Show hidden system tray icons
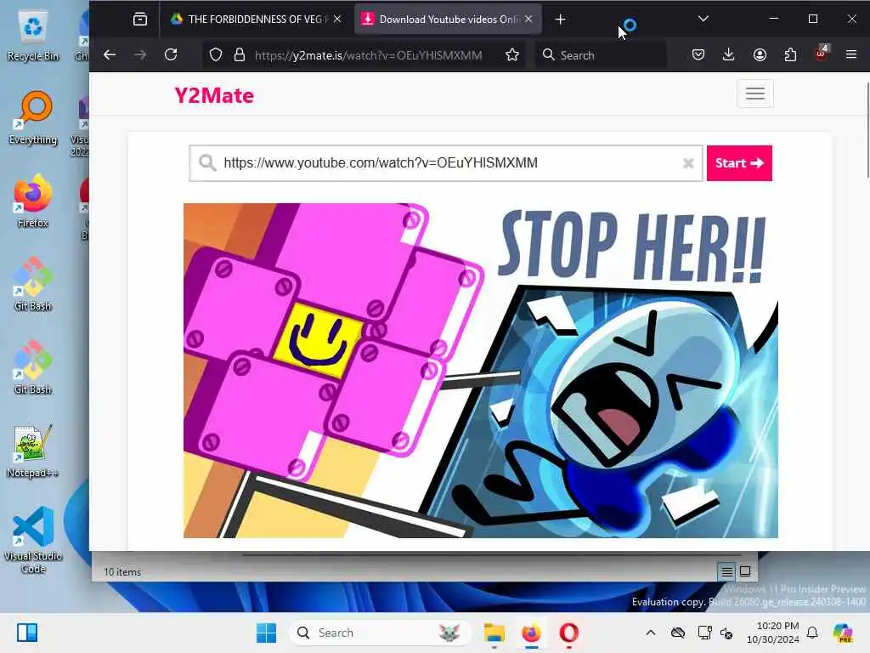Screen dimensions: 870x653 (x=650, y=633)
